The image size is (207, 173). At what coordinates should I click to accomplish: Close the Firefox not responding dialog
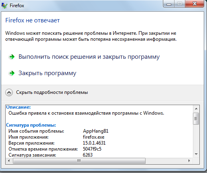coord(195,4)
